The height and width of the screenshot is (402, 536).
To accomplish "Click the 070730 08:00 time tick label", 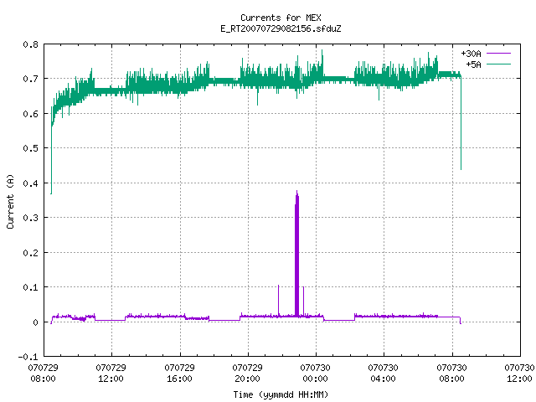I will coord(451,374).
